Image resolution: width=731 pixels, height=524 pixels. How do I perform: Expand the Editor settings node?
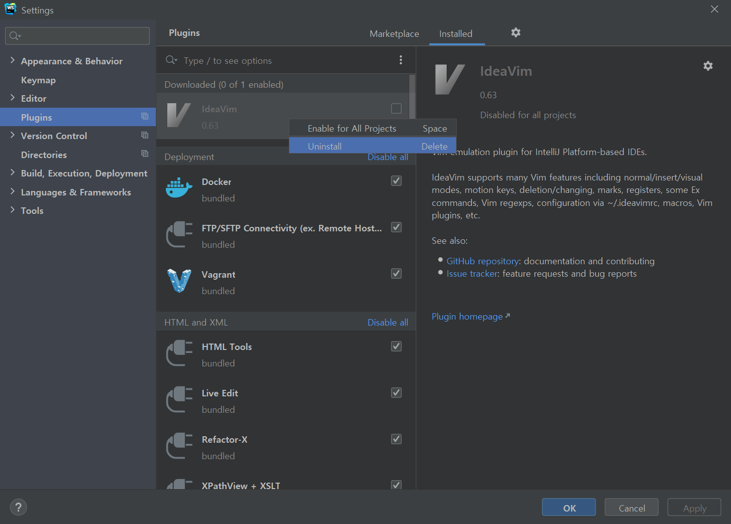(12, 98)
